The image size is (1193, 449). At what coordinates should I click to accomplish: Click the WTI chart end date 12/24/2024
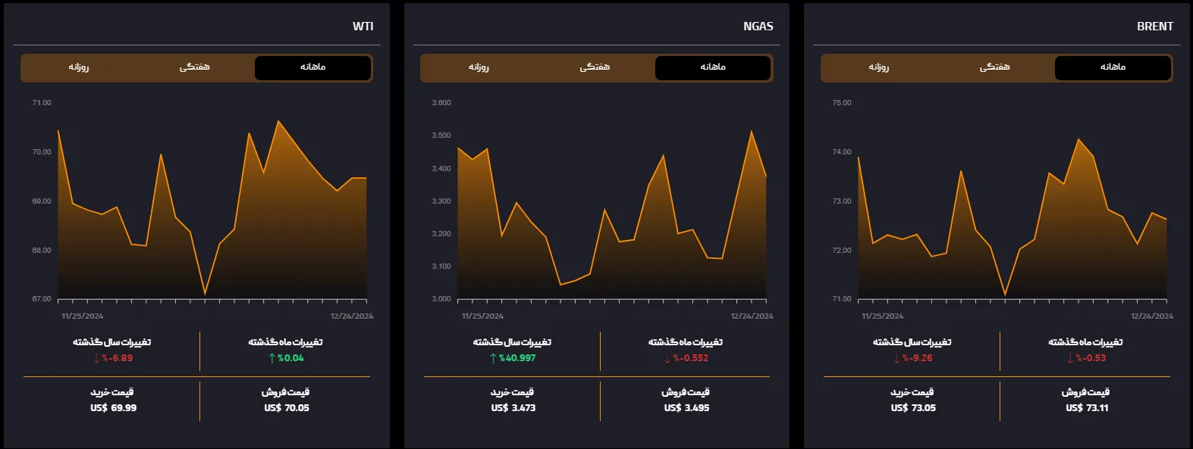tap(352, 316)
